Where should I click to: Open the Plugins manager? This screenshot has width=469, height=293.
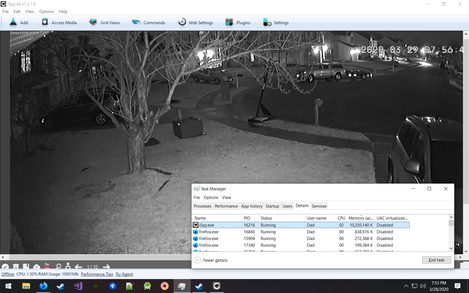click(x=238, y=22)
